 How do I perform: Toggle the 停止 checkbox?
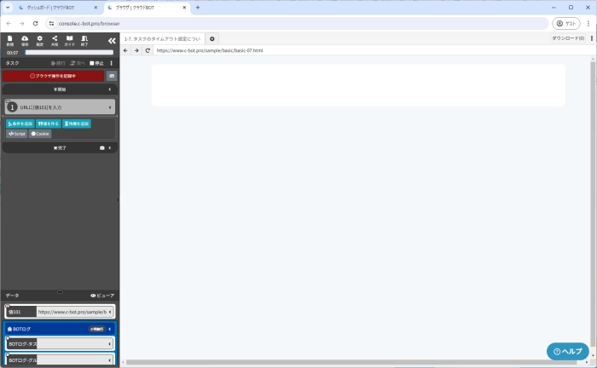pos(93,63)
